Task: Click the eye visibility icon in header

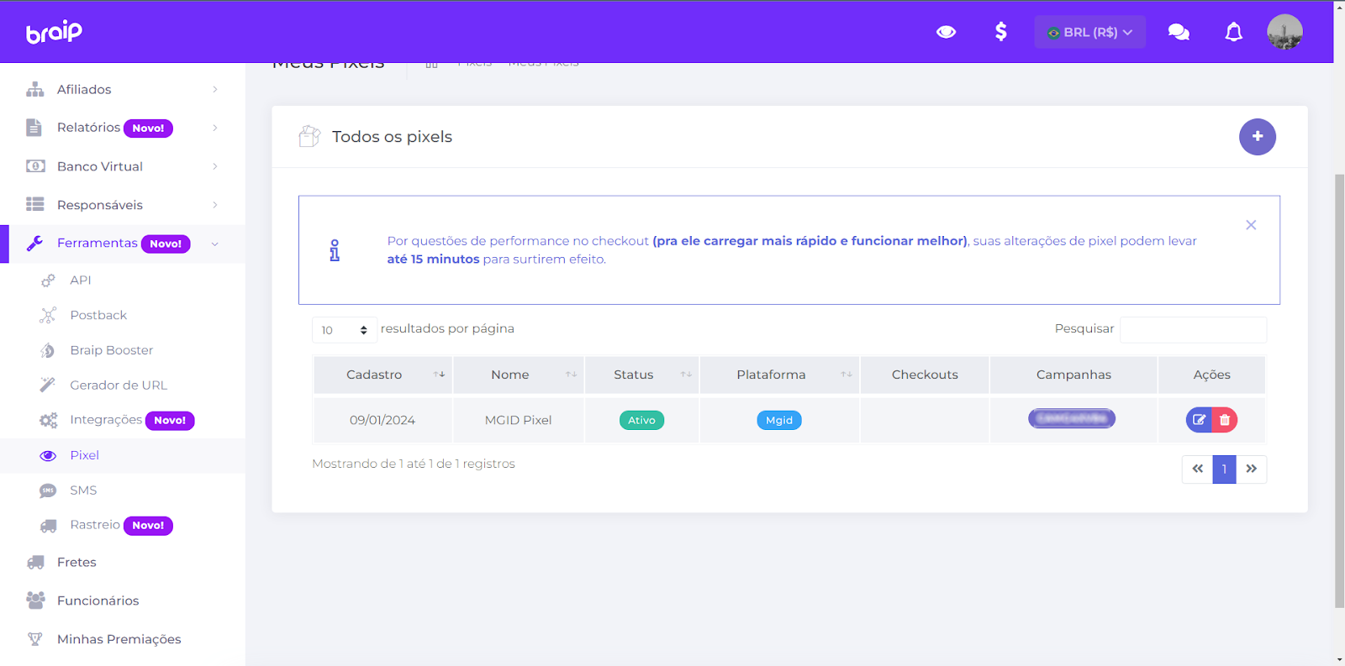Action: [x=946, y=32]
